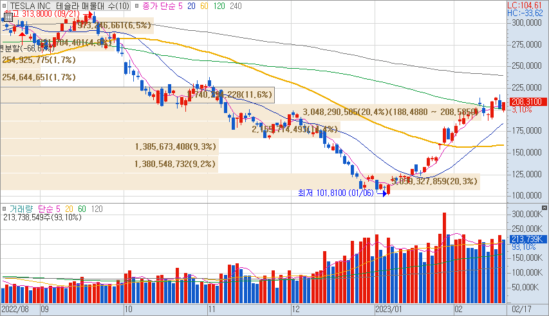Viewport: 549px width, 316px height.
Task: Click the current volume tag 213,739K
Action: point(527,239)
